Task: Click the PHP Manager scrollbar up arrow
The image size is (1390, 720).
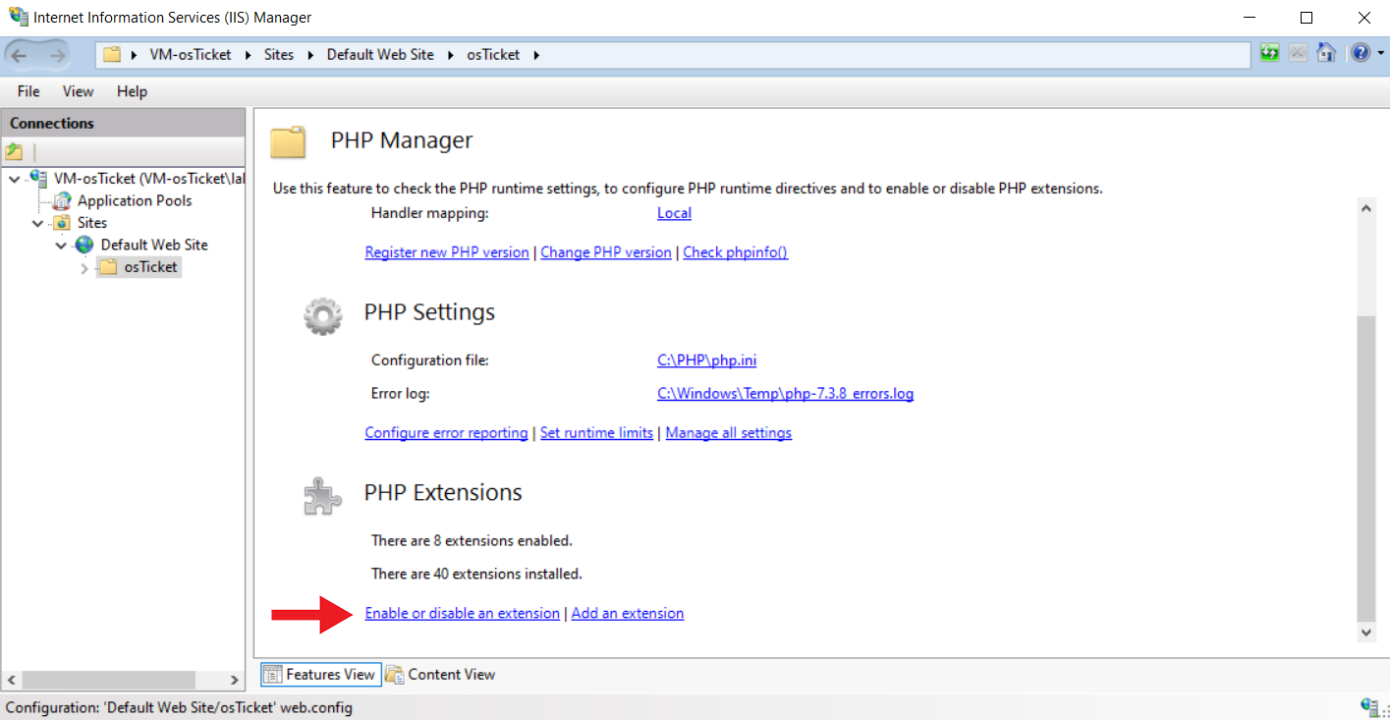Action: click(x=1365, y=208)
